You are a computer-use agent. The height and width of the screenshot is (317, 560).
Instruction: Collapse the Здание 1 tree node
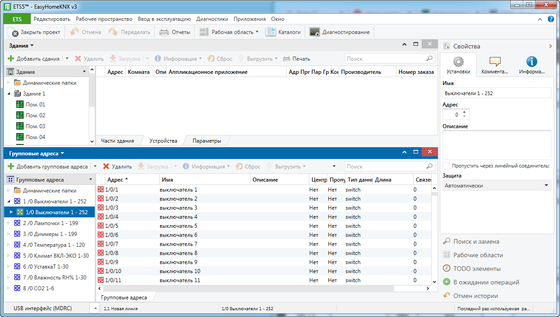[9, 94]
